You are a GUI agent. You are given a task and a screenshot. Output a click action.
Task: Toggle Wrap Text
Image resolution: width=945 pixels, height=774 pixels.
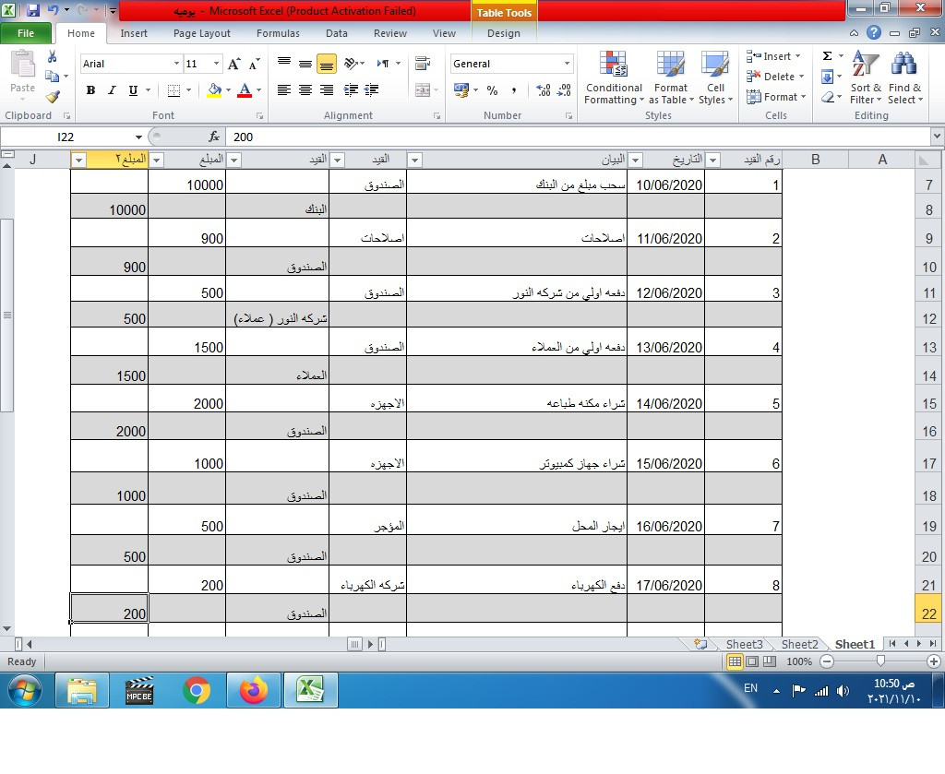click(x=423, y=64)
